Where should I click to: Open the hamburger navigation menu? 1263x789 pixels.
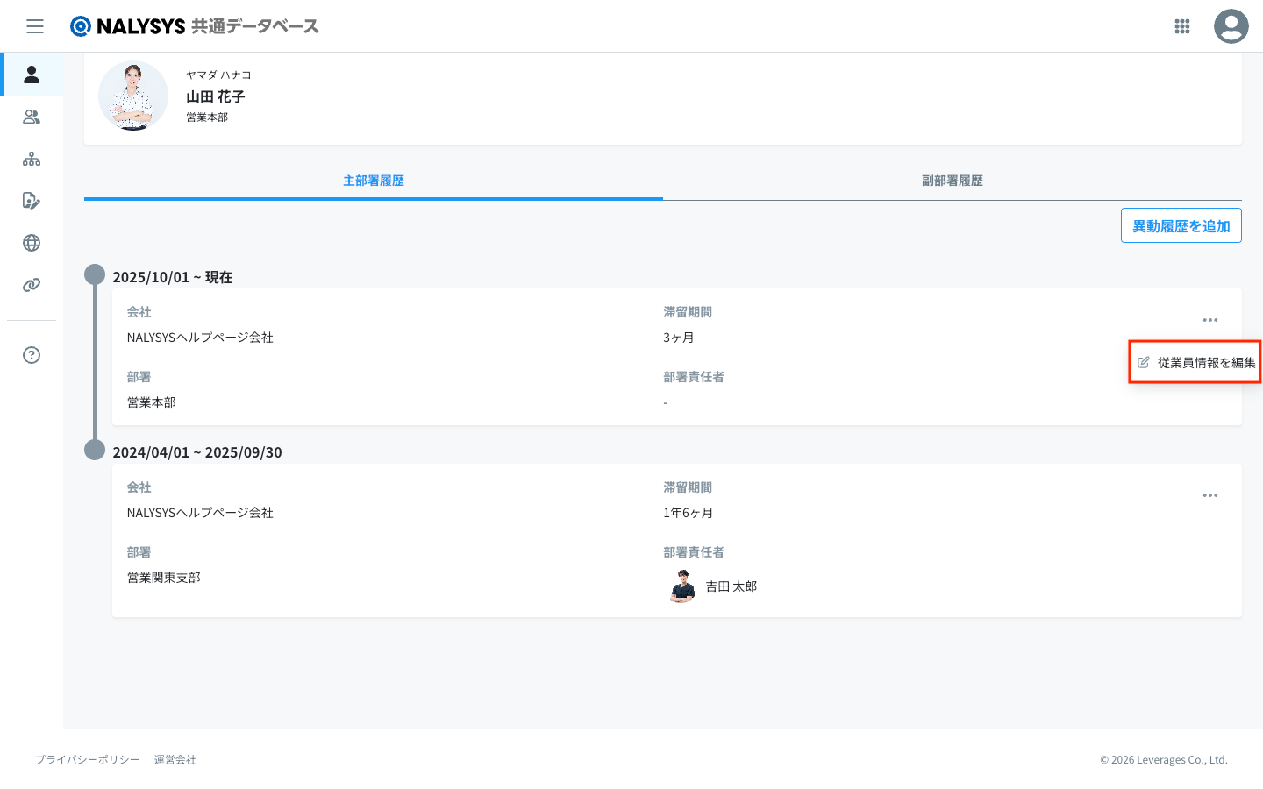coord(35,26)
